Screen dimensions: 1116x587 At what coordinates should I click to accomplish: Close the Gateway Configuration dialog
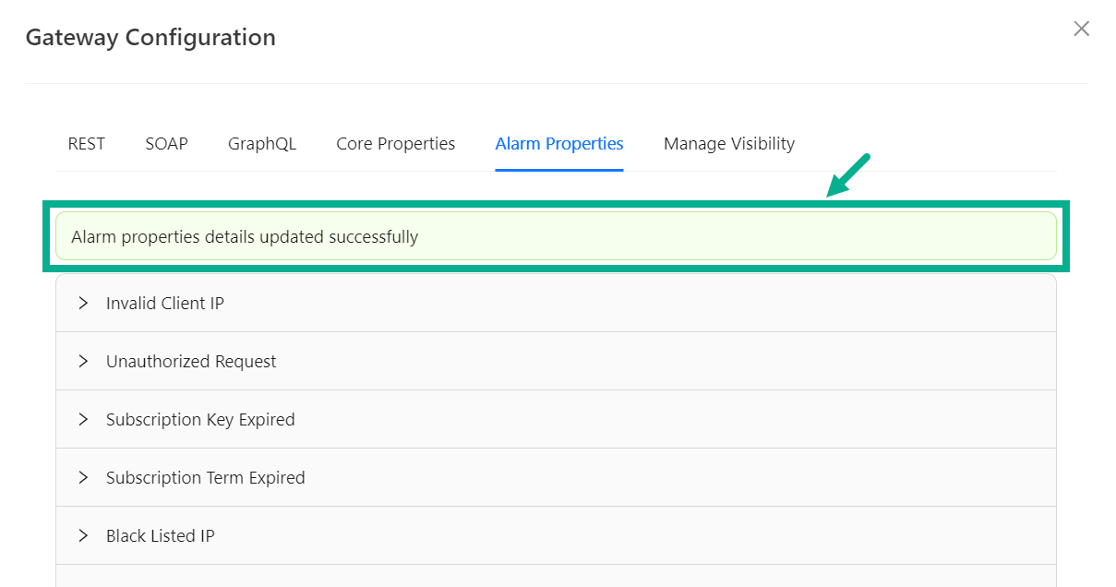tap(1081, 29)
